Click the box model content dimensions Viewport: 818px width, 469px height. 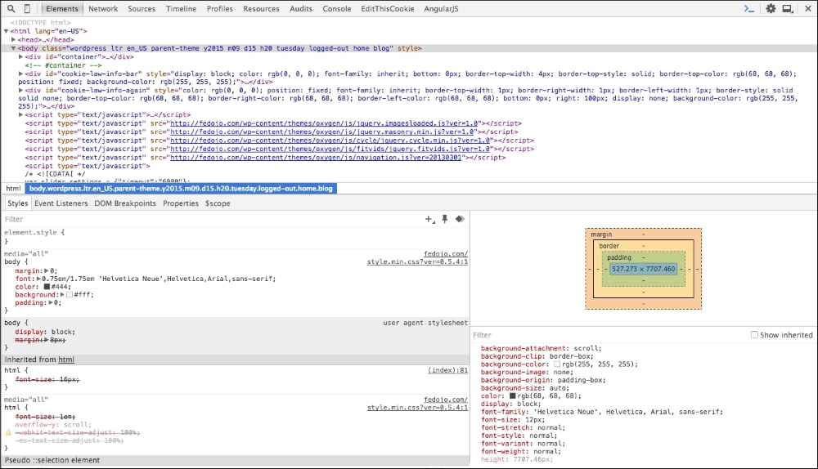643,269
